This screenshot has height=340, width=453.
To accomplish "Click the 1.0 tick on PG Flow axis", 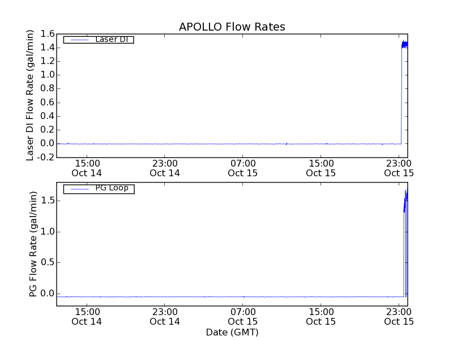I will [48, 232].
